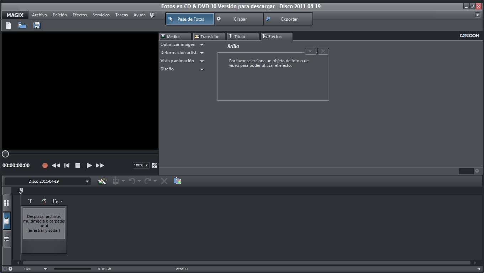The image size is (484, 273).
Task: Open the Servicios menu
Action: point(101,15)
